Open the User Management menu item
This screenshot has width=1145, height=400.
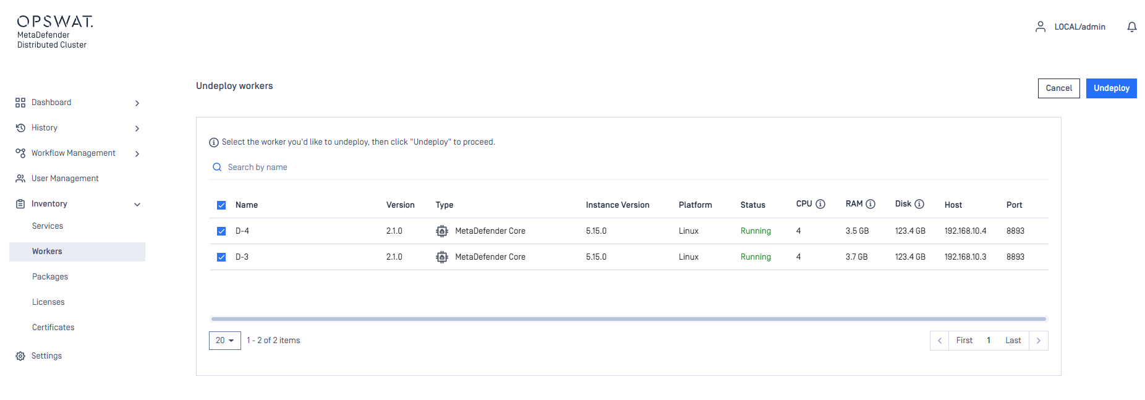pos(65,179)
